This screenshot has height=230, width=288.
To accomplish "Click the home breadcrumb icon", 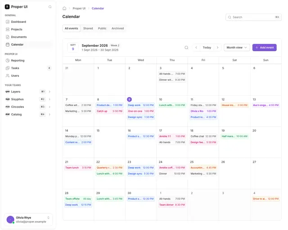I will tap(65, 9).
